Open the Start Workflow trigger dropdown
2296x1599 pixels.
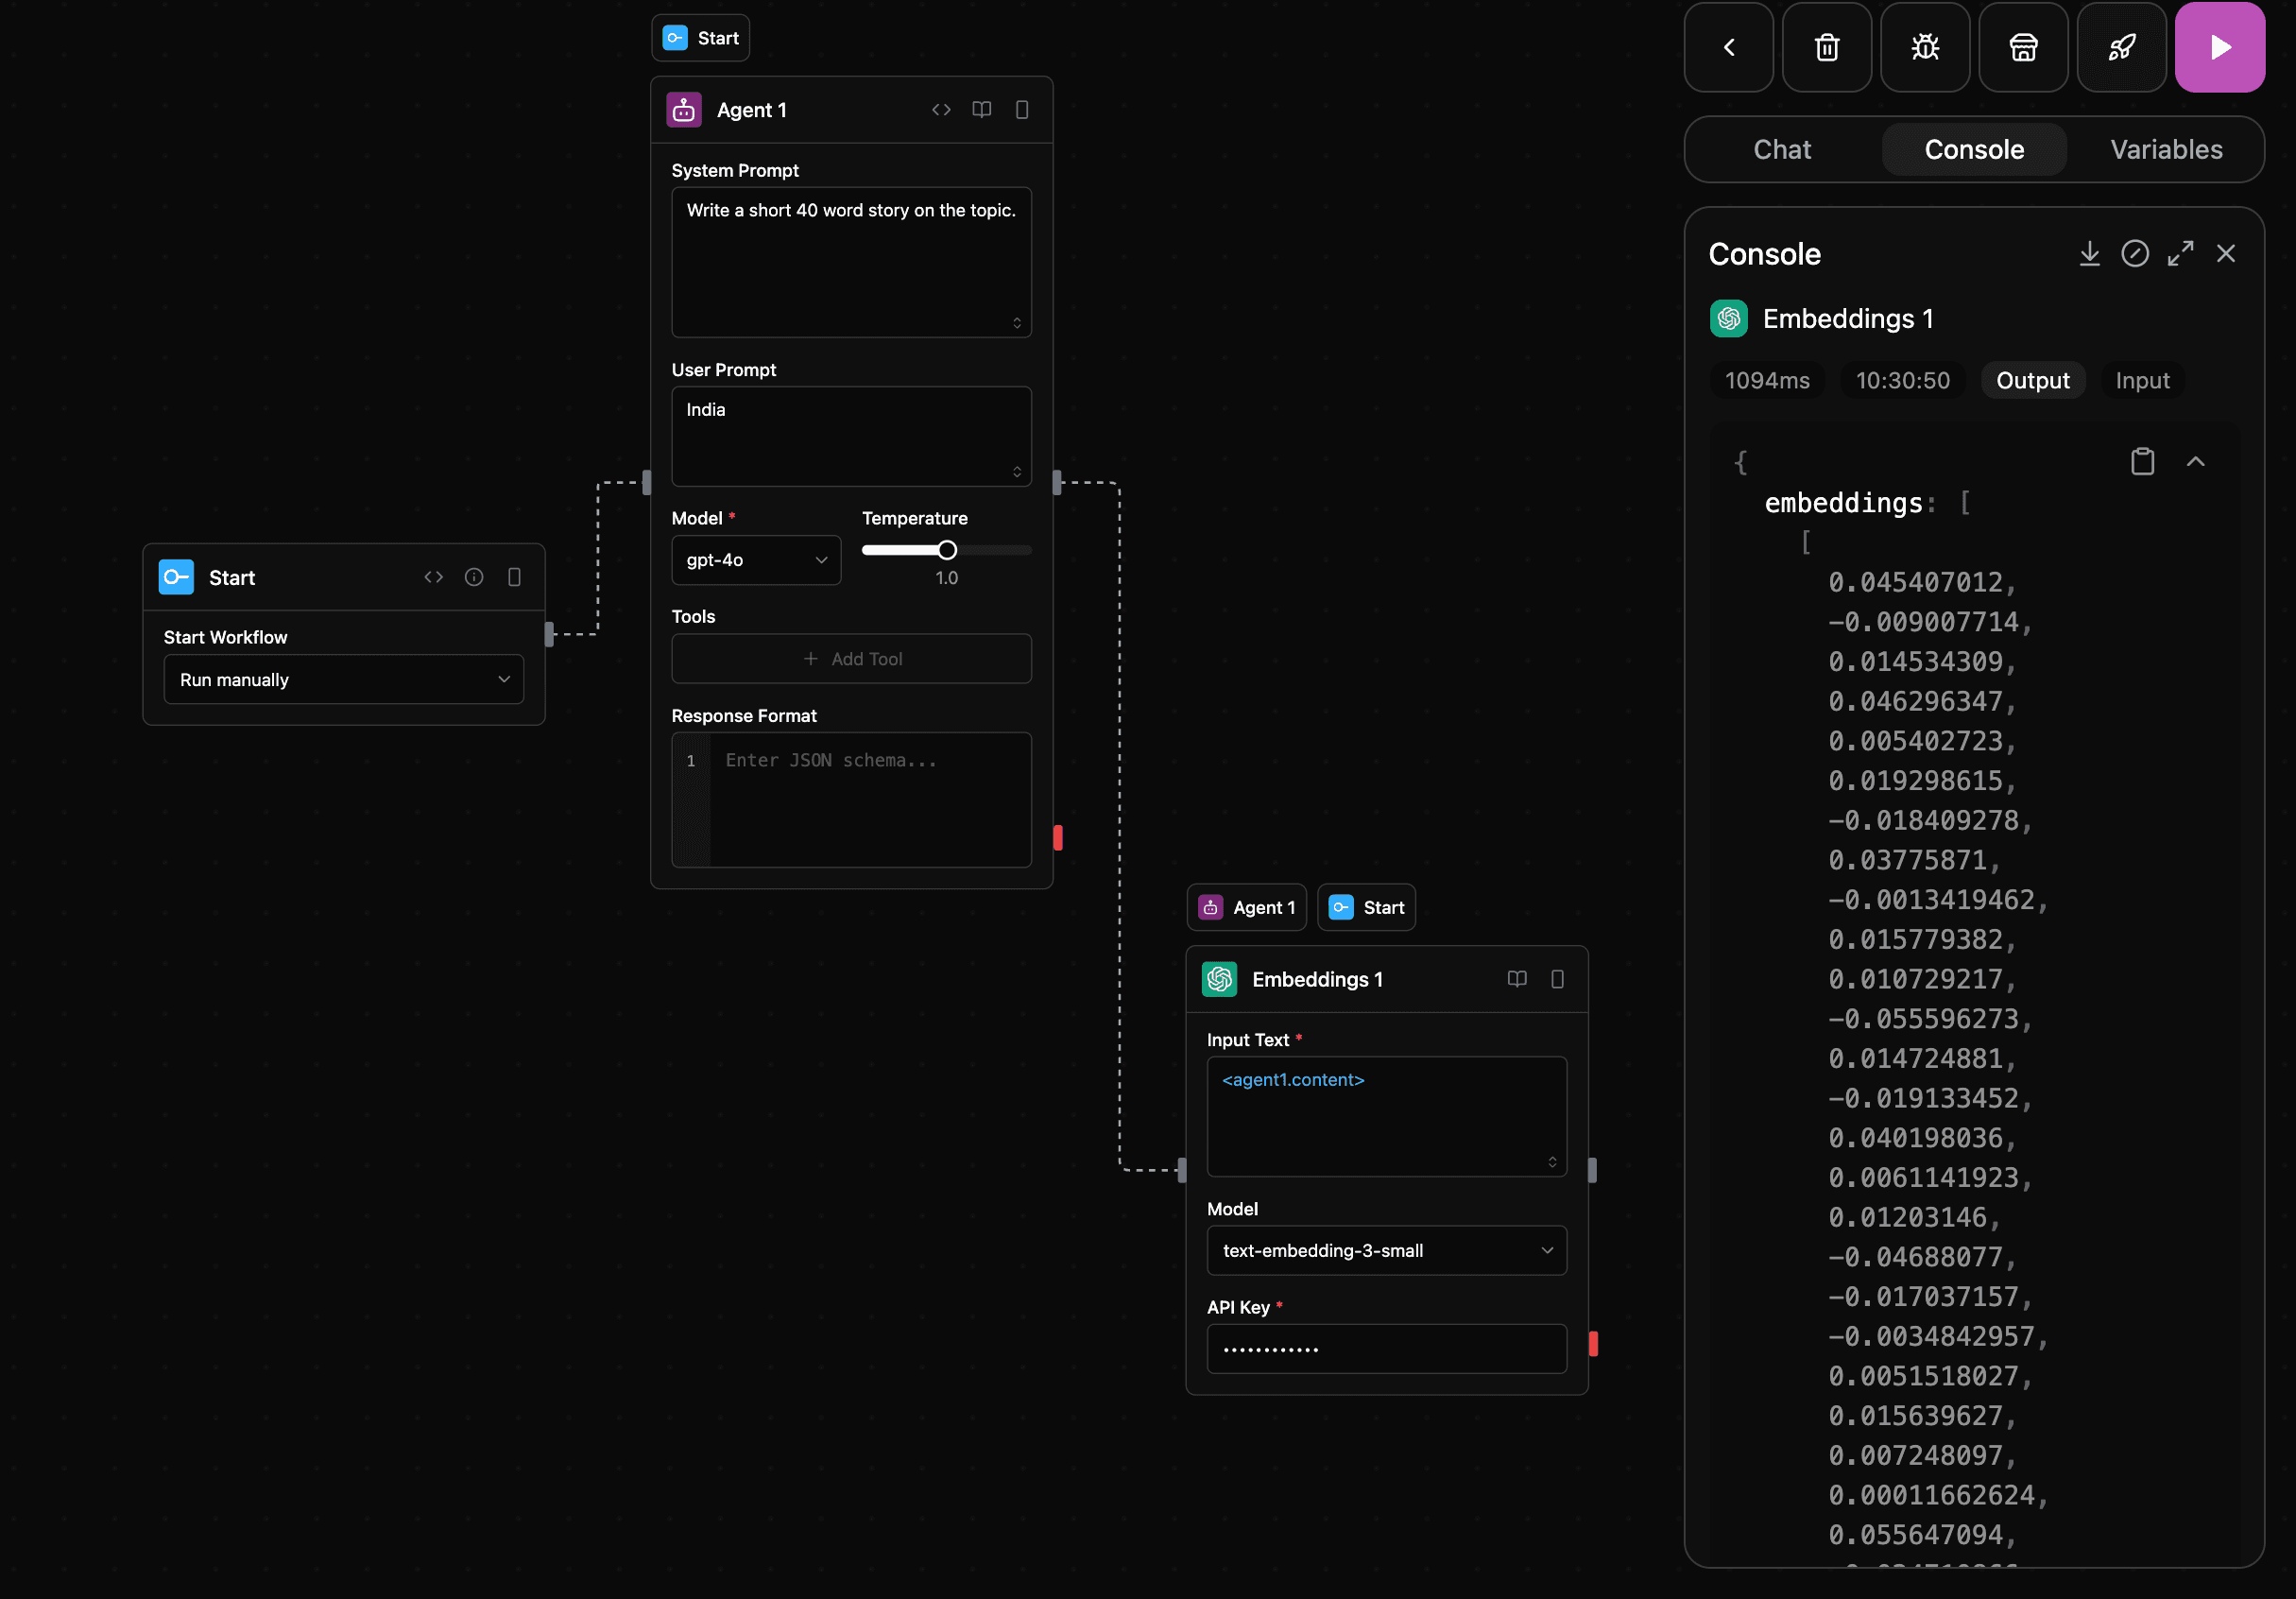click(343, 679)
